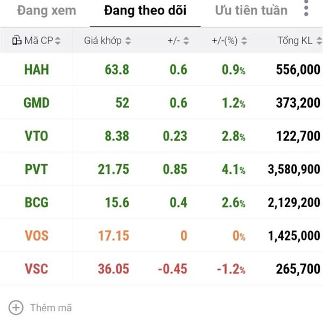The width and height of the screenshot is (323, 323).
Task: Open the three-dot more options menu
Action: pos(306,9)
